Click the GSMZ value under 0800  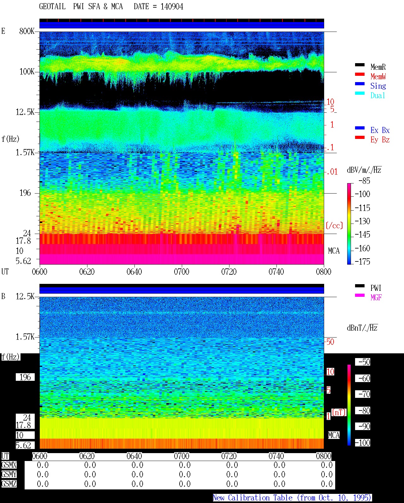(x=327, y=484)
